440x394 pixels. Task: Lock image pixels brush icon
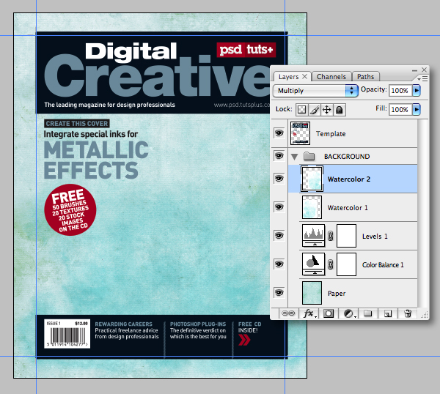pos(315,110)
